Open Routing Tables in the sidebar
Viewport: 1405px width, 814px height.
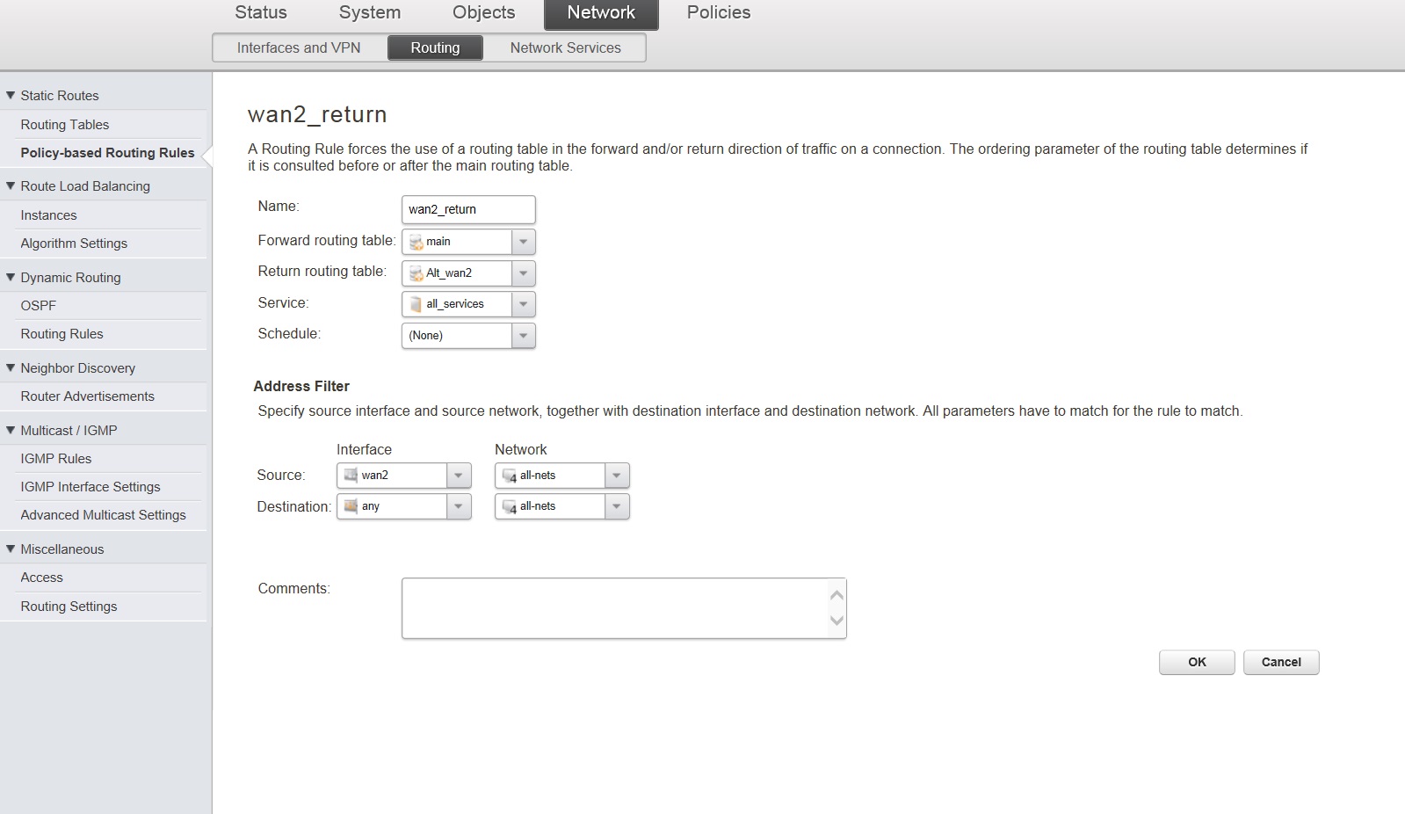[65, 125]
